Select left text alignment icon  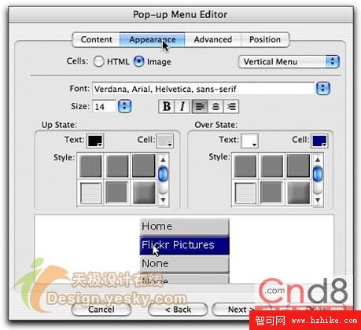tap(200, 107)
